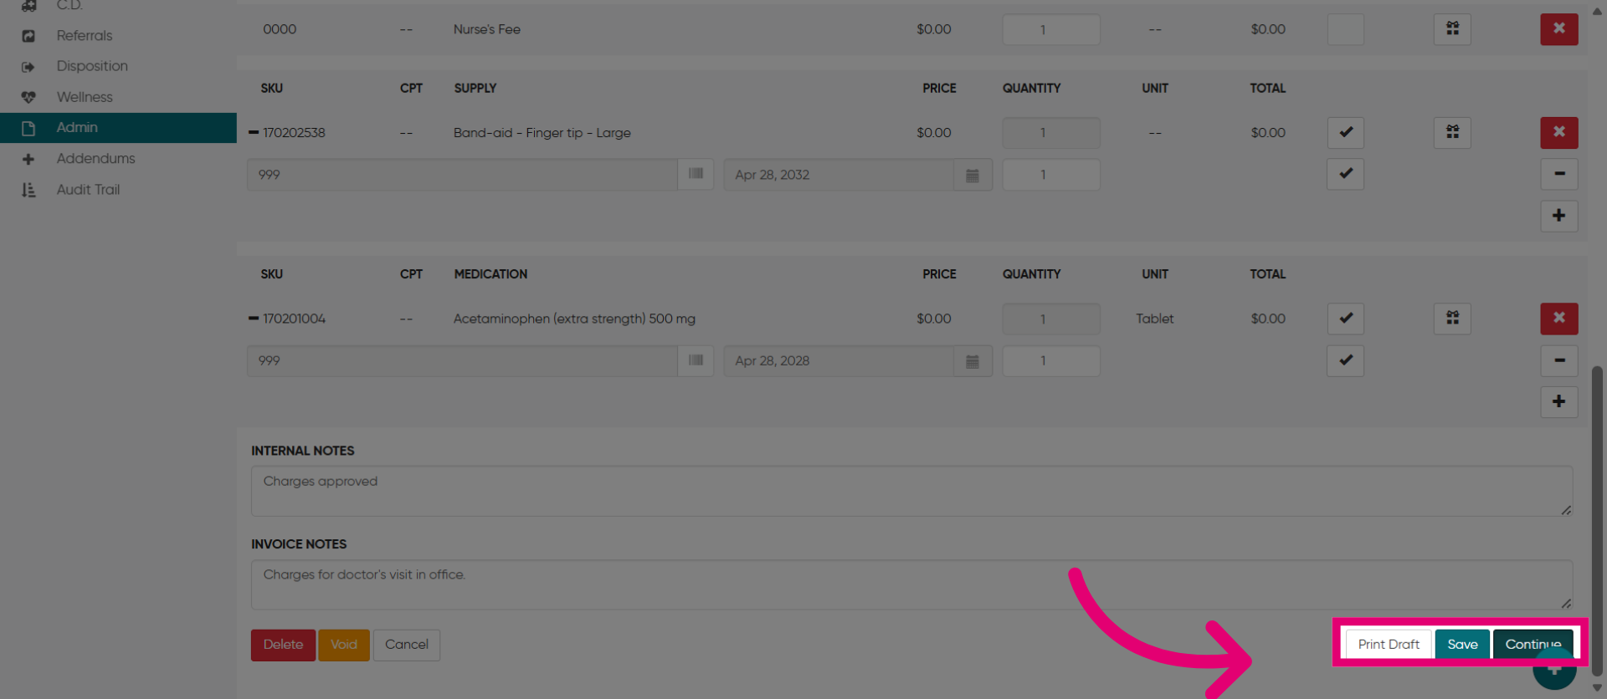Open Addendums in the sidebar
This screenshot has width=1607, height=699.
pyautogui.click(x=95, y=159)
